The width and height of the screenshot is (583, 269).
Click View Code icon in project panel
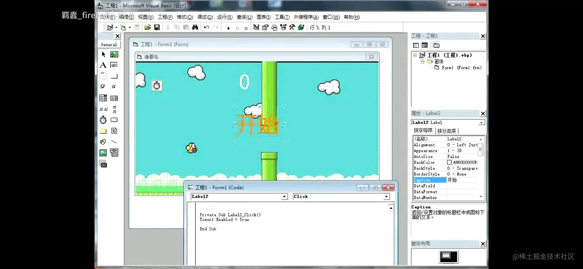416,45
